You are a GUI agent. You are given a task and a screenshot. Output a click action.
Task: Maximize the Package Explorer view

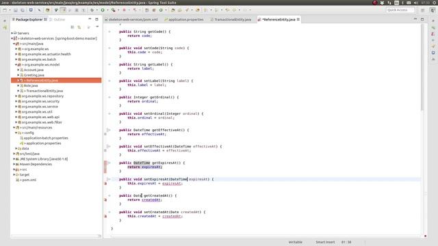click(96, 19)
